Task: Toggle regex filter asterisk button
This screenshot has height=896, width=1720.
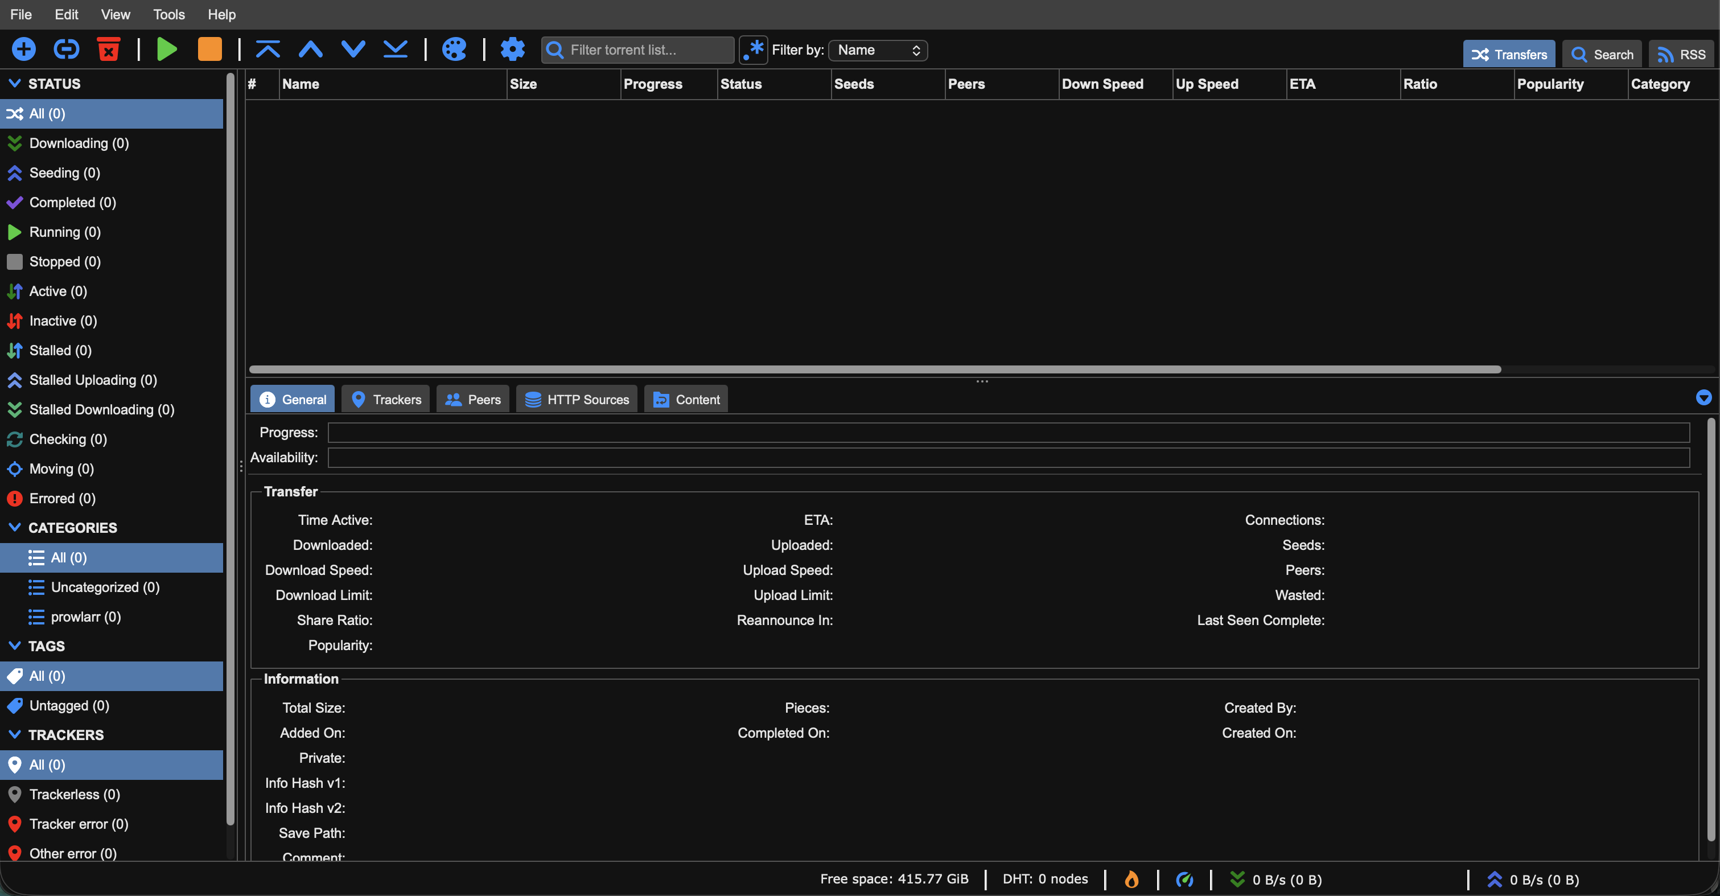Action: pos(753,50)
